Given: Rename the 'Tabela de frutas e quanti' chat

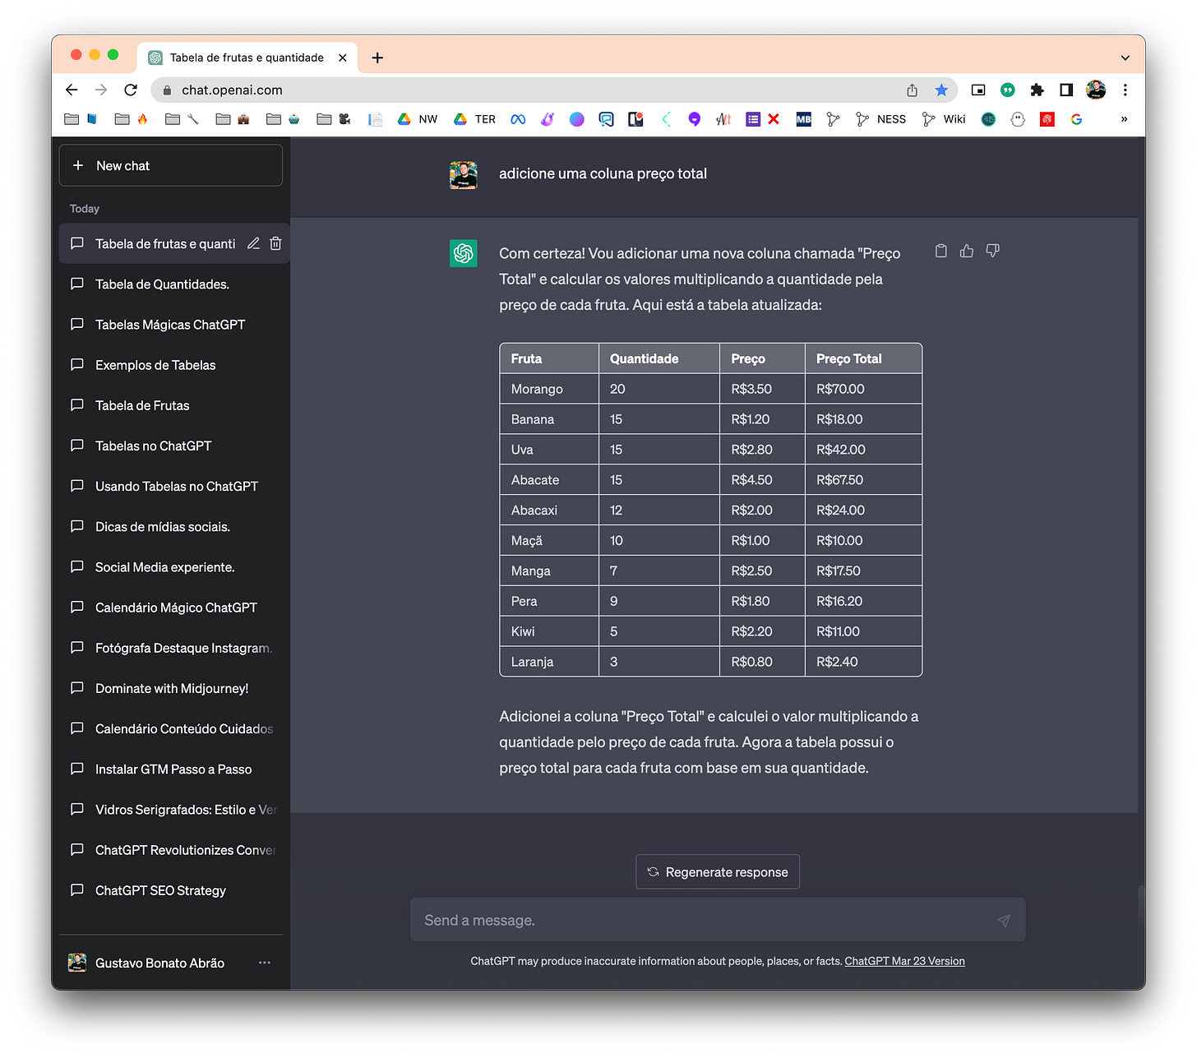Looking at the screenshot, I should click(253, 243).
